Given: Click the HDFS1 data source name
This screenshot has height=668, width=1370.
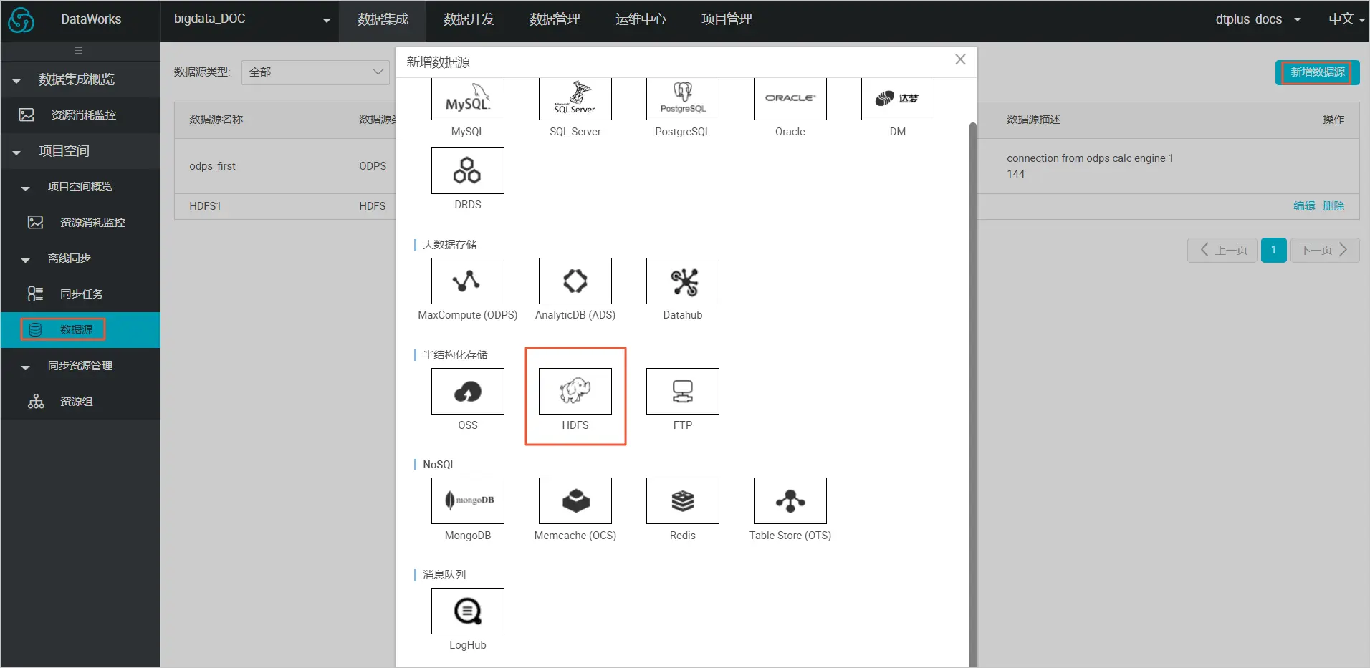Looking at the screenshot, I should 206,206.
